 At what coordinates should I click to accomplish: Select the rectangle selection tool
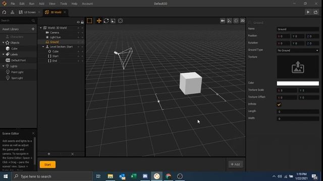pos(89,21)
